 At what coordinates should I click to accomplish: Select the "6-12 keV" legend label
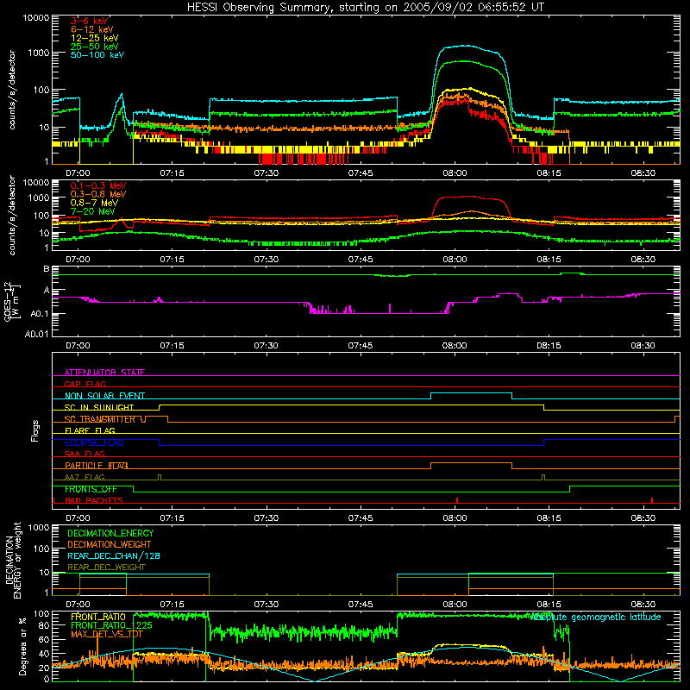(x=92, y=29)
